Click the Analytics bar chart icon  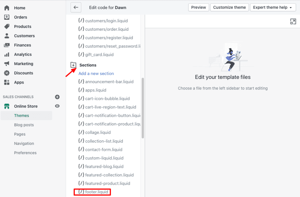click(7, 54)
